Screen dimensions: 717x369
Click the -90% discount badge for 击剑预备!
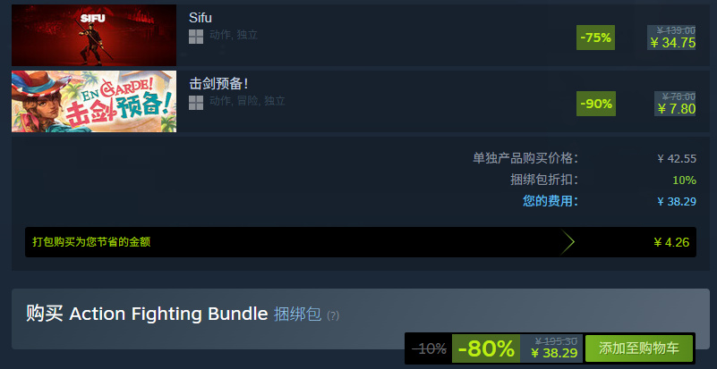tap(596, 104)
